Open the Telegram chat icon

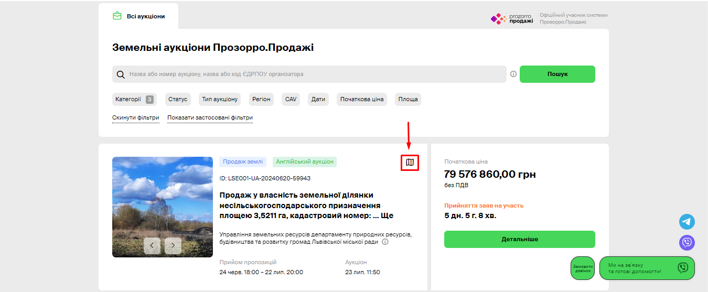tap(686, 222)
